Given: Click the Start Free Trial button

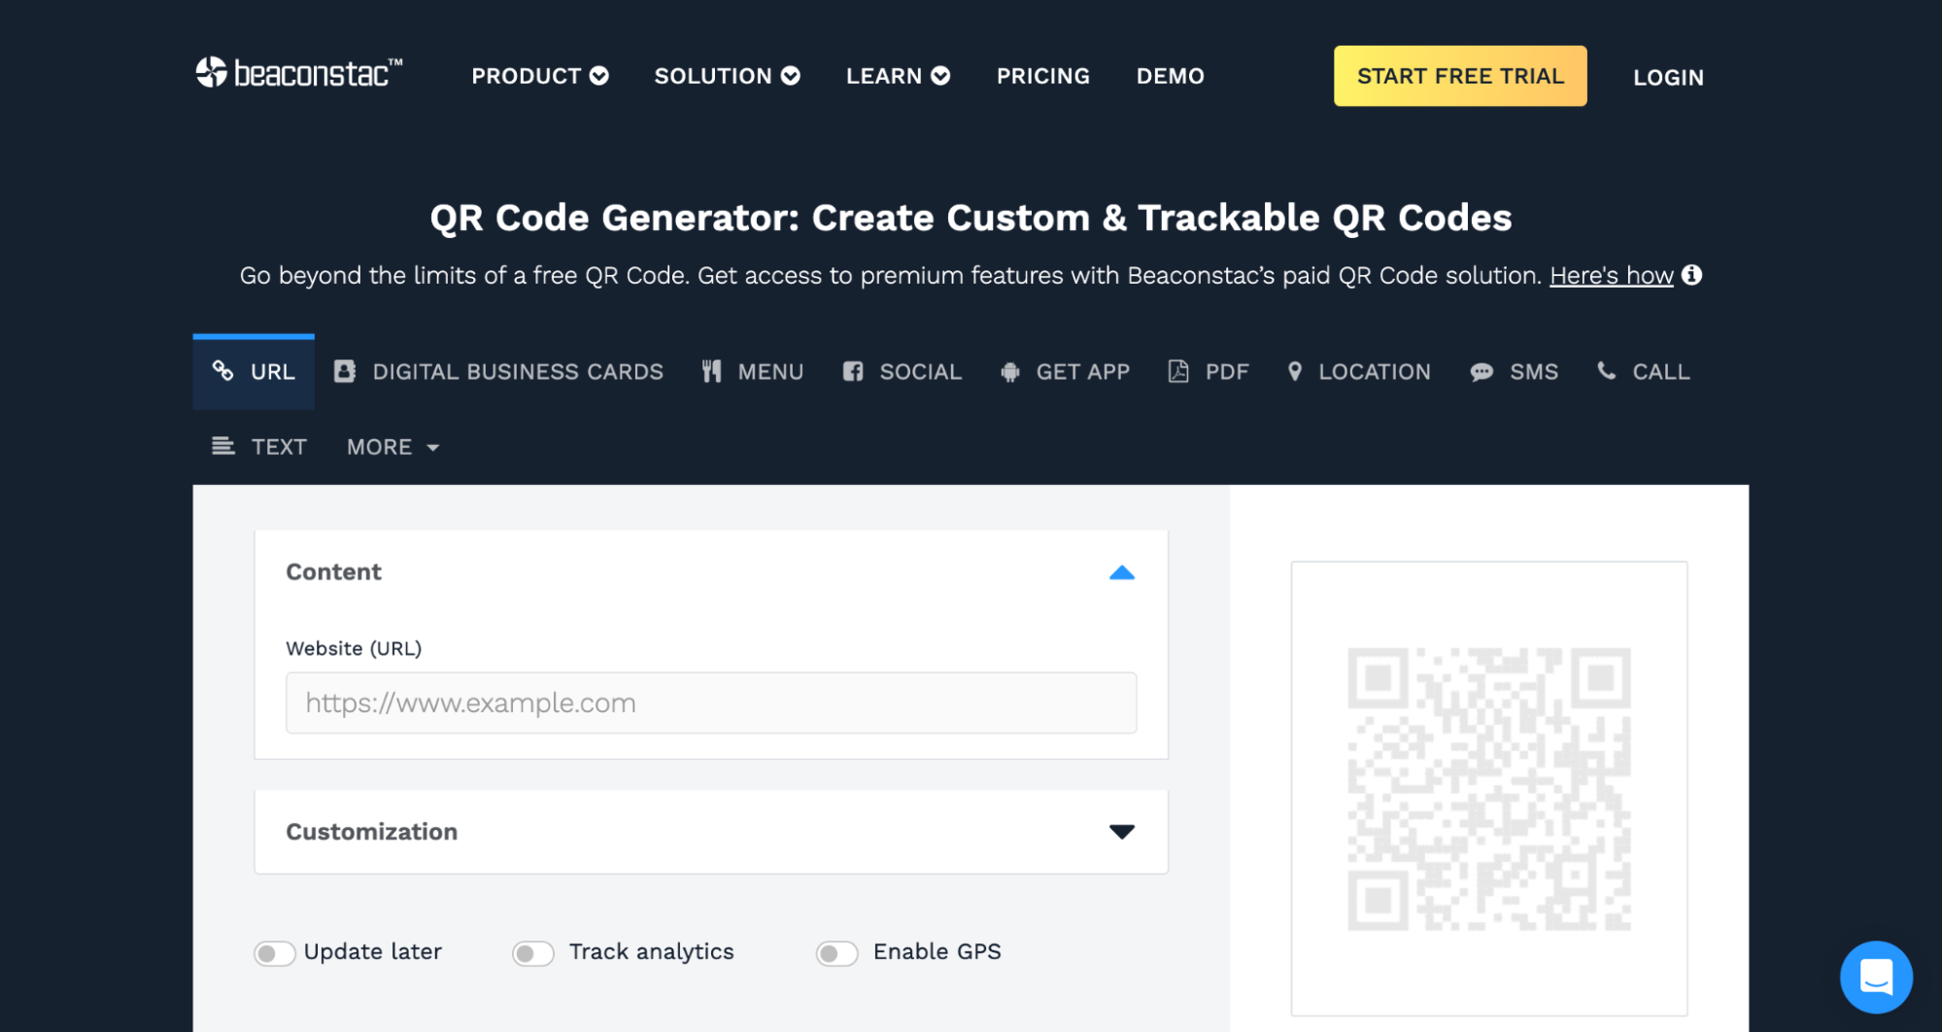Looking at the screenshot, I should click(x=1460, y=76).
